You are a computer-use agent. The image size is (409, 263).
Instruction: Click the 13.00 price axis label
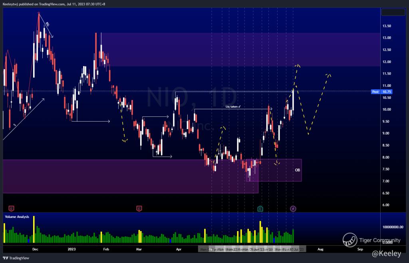click(x=387, y=38)
